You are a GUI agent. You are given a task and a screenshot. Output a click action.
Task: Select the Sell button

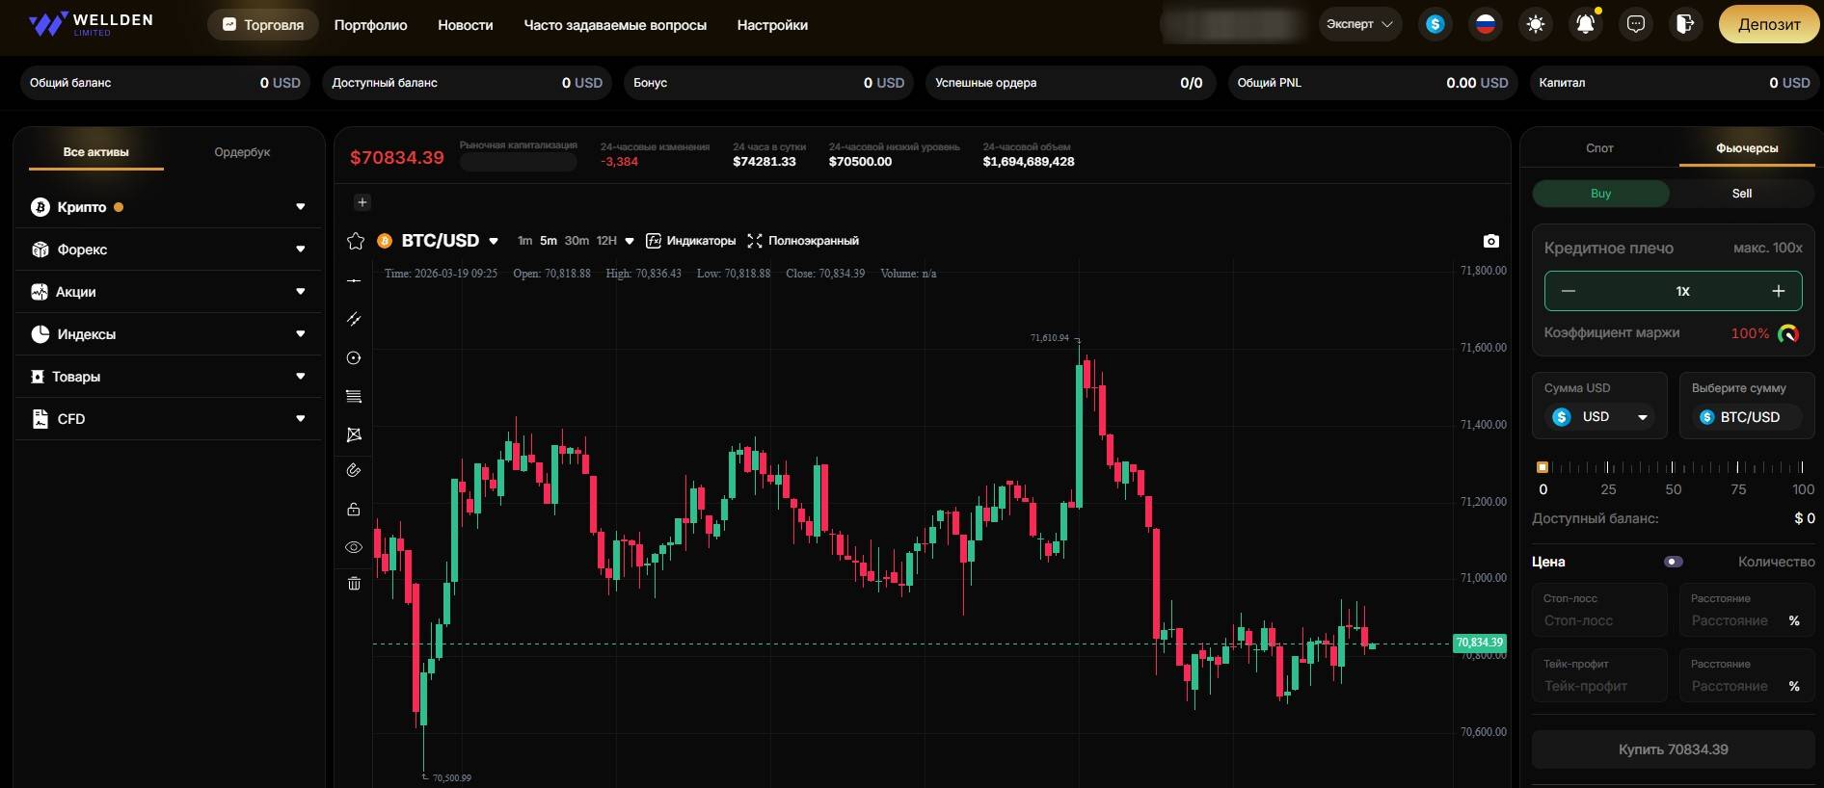click(1741, 194)
